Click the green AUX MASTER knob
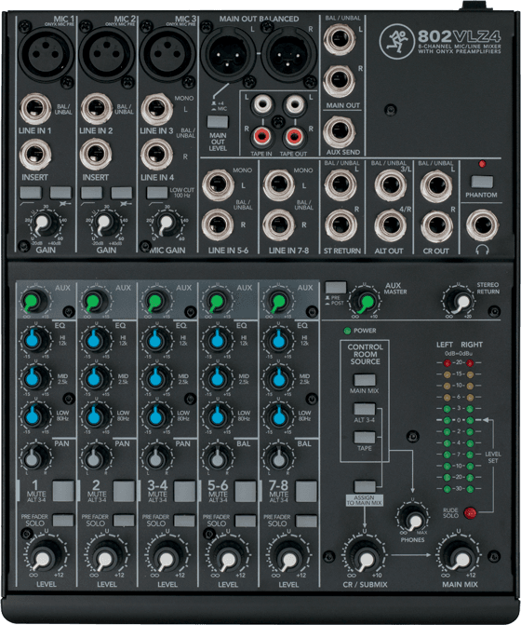Screen dimensions: 521x625 [365, 302]
